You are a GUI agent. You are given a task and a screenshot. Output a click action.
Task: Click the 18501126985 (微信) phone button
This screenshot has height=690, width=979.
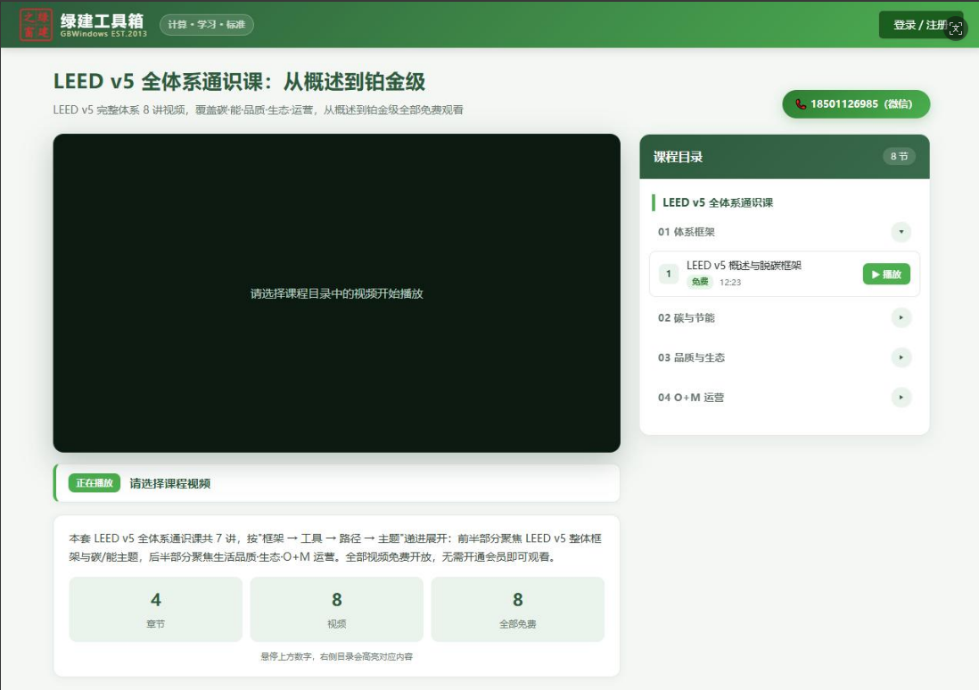856,104
